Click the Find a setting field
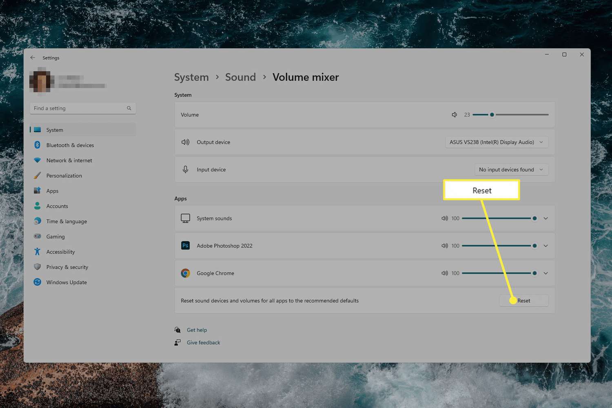612x408 pixels. coord(78,108)
